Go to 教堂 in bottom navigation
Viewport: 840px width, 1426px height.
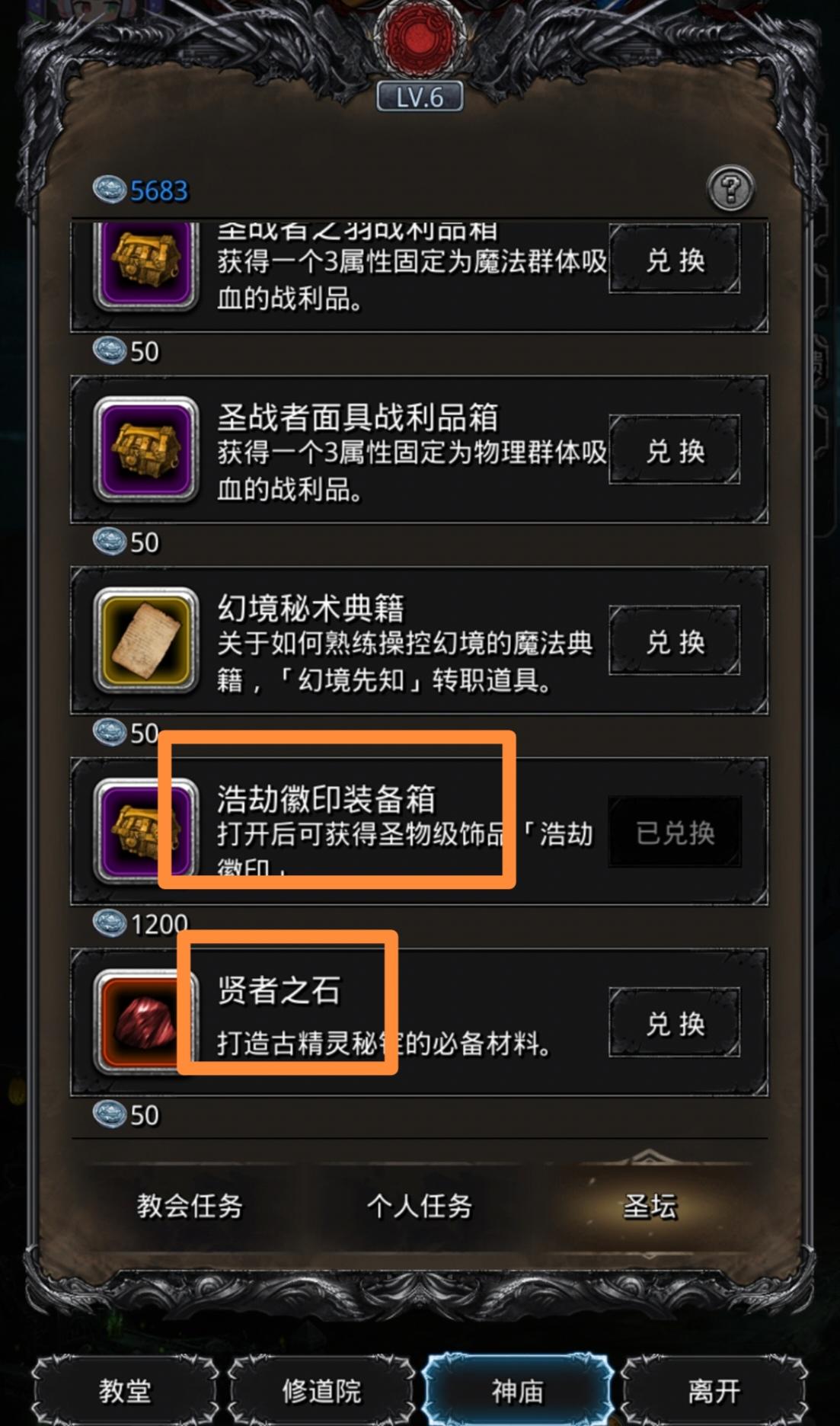click(x=125, y=1390)
